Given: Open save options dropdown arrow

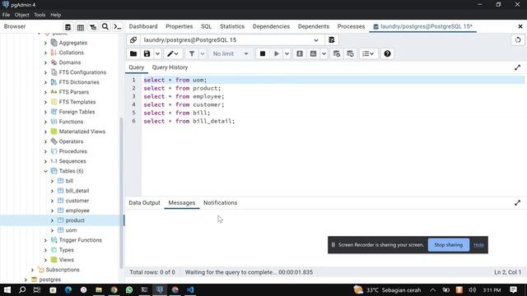Looking at the screenshot, I should 157,53.
